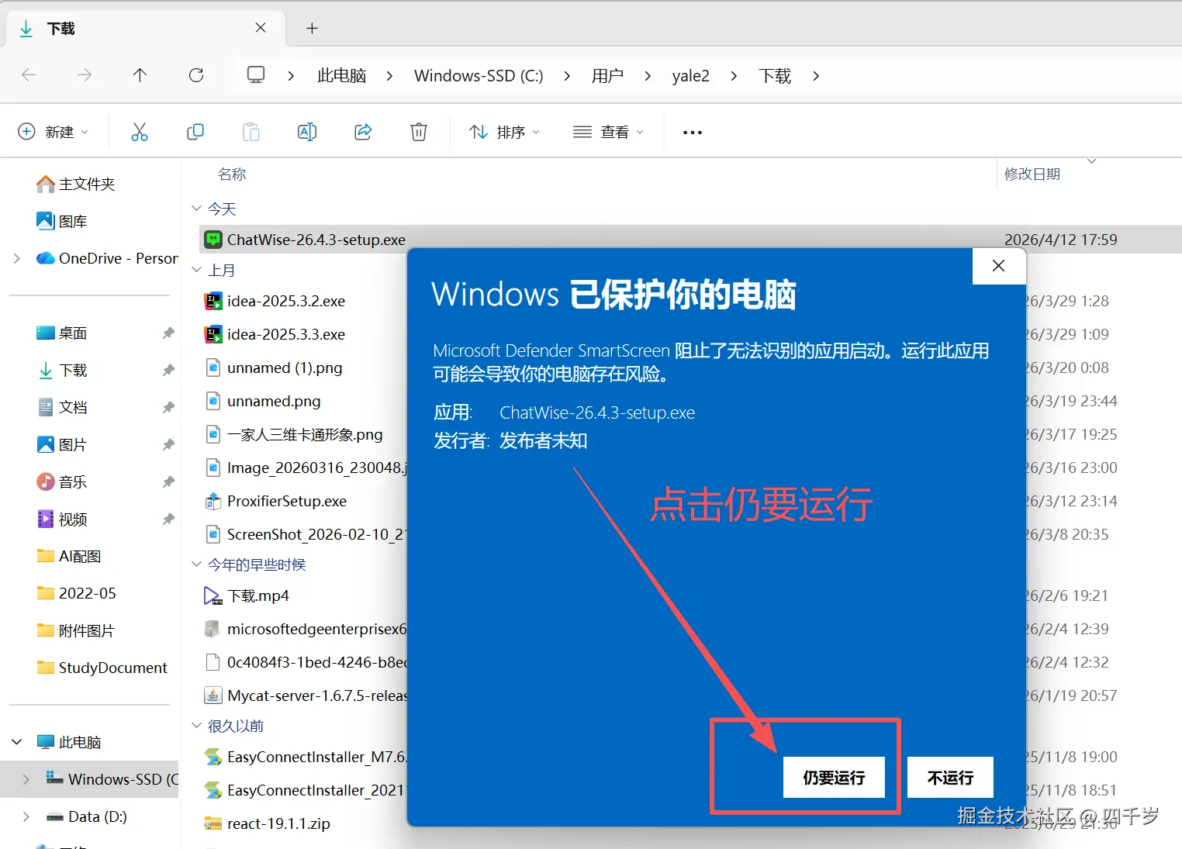The height and width of the screenshot is (849, 1182).
Task: Open the 排序 sorting dropdown
Action: tap(503, 131)
